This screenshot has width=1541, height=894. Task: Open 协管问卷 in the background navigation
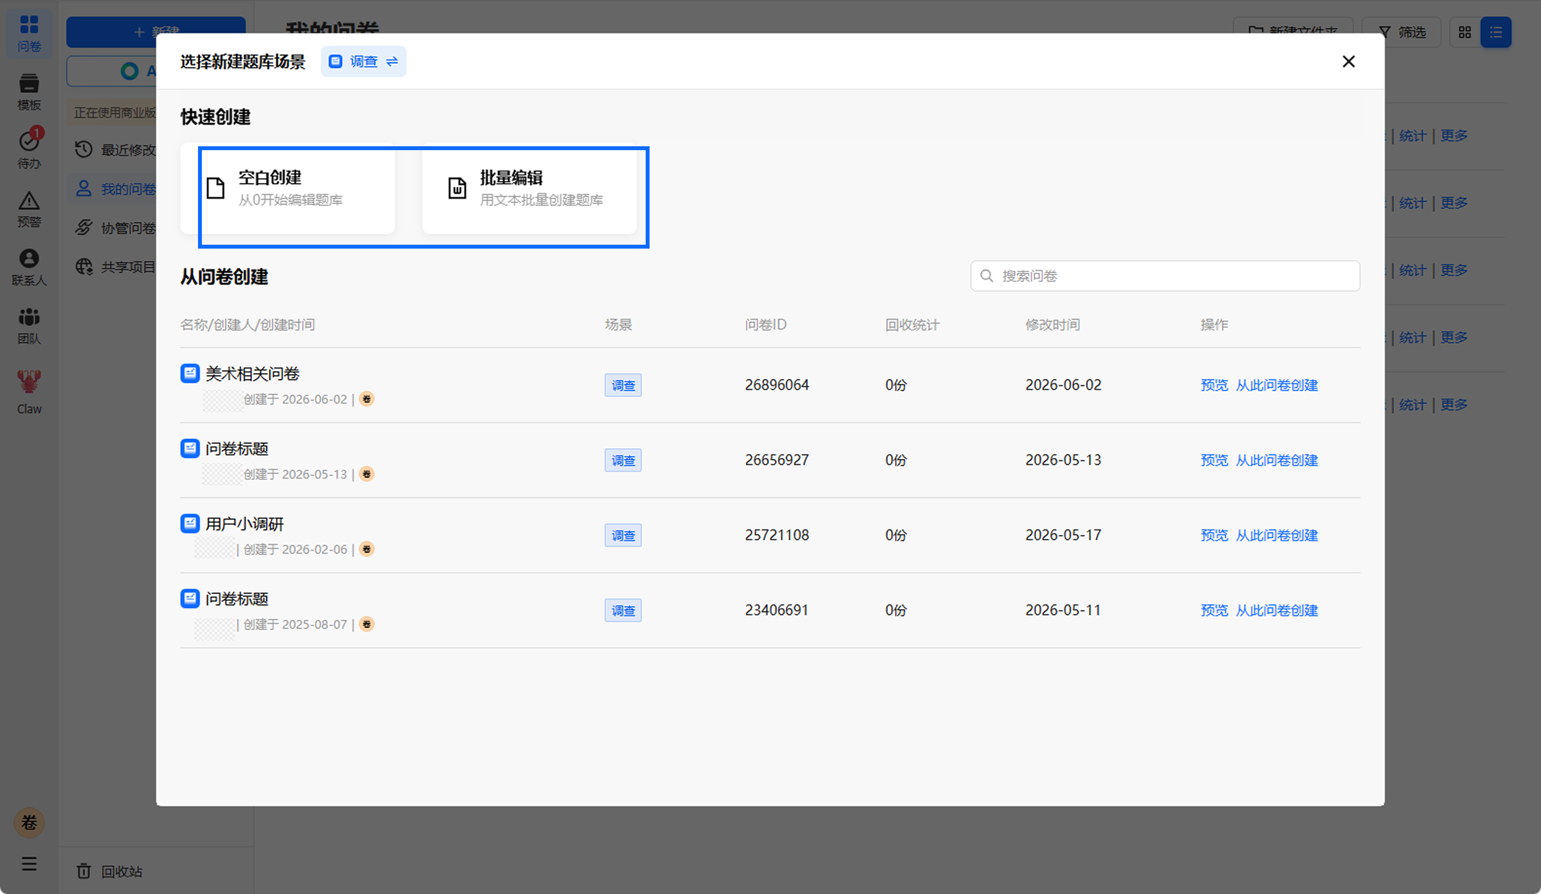pyautogui.click(x=115, y=228)
